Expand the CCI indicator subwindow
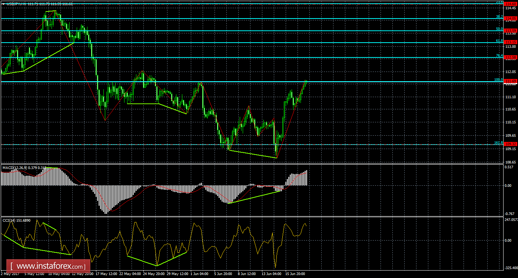Image resolution: width=518 pixels, height=278 pixels. tap(259, 245)
